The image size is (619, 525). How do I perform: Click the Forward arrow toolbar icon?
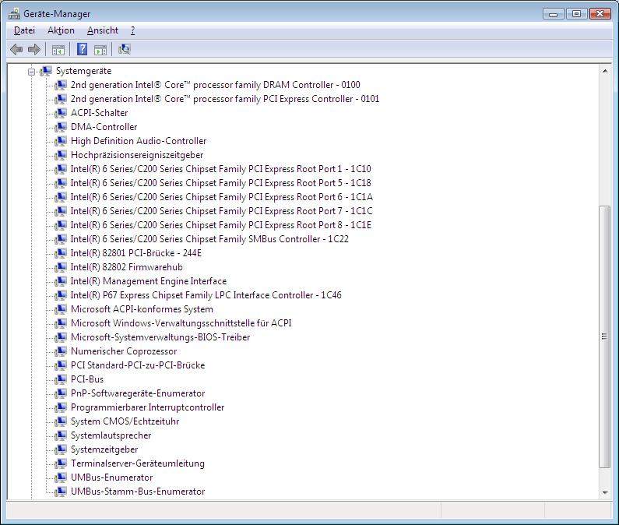click(34, 49)
